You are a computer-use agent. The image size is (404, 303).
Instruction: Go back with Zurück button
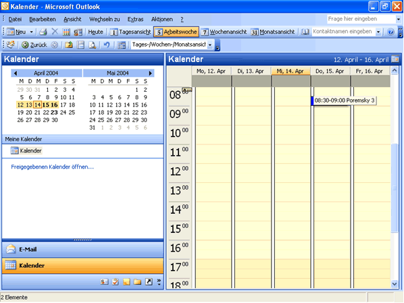point(34,45)
